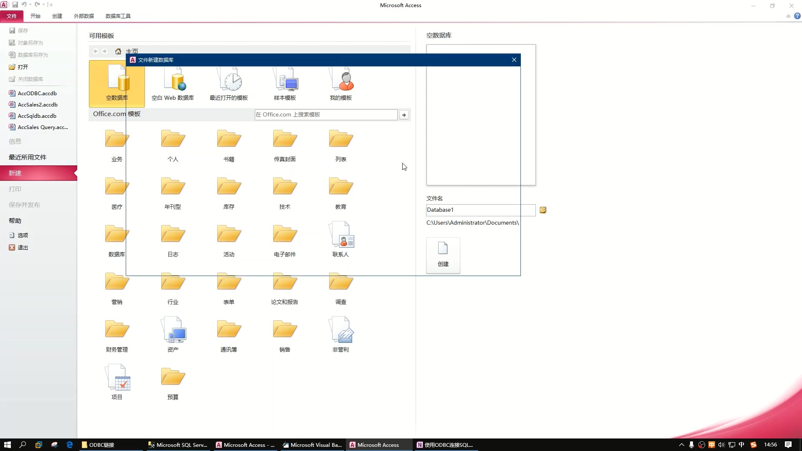Click the Office.com search go arrow

[x=404, y=115]
